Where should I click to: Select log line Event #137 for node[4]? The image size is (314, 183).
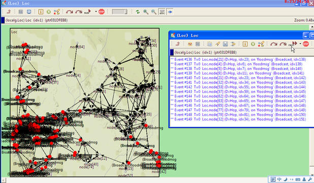click(x=236, y=64)
